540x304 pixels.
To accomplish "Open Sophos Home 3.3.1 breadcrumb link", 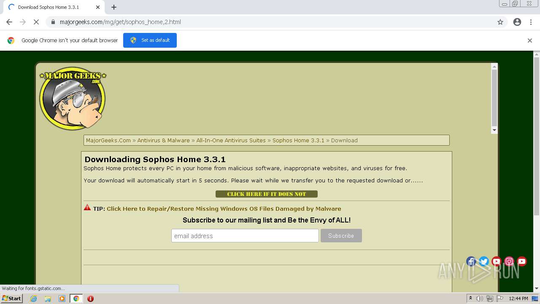I will point(298,140).
